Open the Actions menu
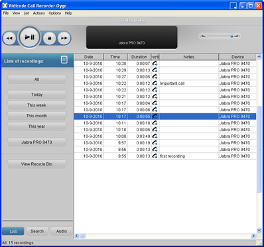Image resolution: width=264 pixels, height=247 pixels. [38, 13]
